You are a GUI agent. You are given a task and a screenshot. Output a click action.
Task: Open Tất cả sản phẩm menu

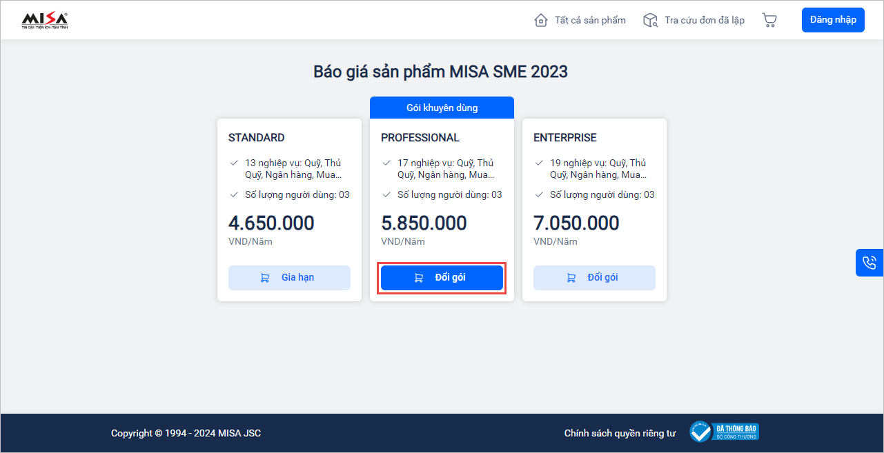[590, 20]
